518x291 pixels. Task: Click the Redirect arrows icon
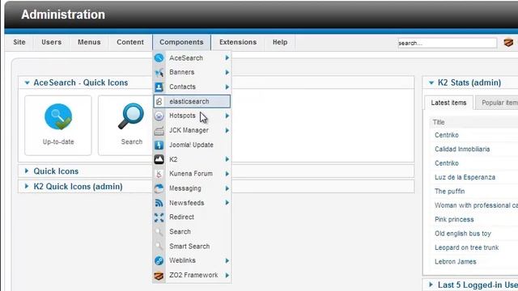(159, 217)
